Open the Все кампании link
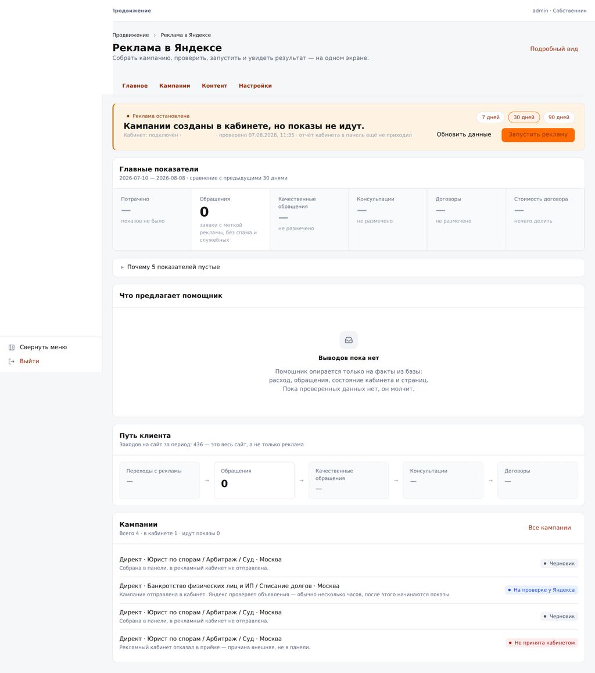This screenshot has width=595, height=673. [550, 528]
